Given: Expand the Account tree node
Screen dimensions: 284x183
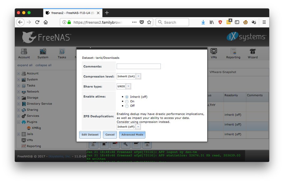Looking at the screenshot, I should [x=19, y=74].
